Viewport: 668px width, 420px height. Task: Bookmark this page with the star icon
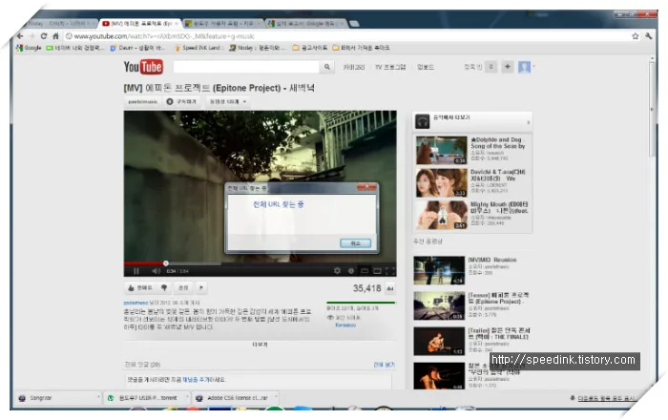click(x=636, y=36)
